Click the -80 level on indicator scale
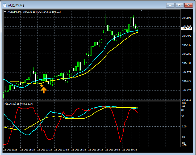This screenshot has height=155, width=196. coord(184,143)
